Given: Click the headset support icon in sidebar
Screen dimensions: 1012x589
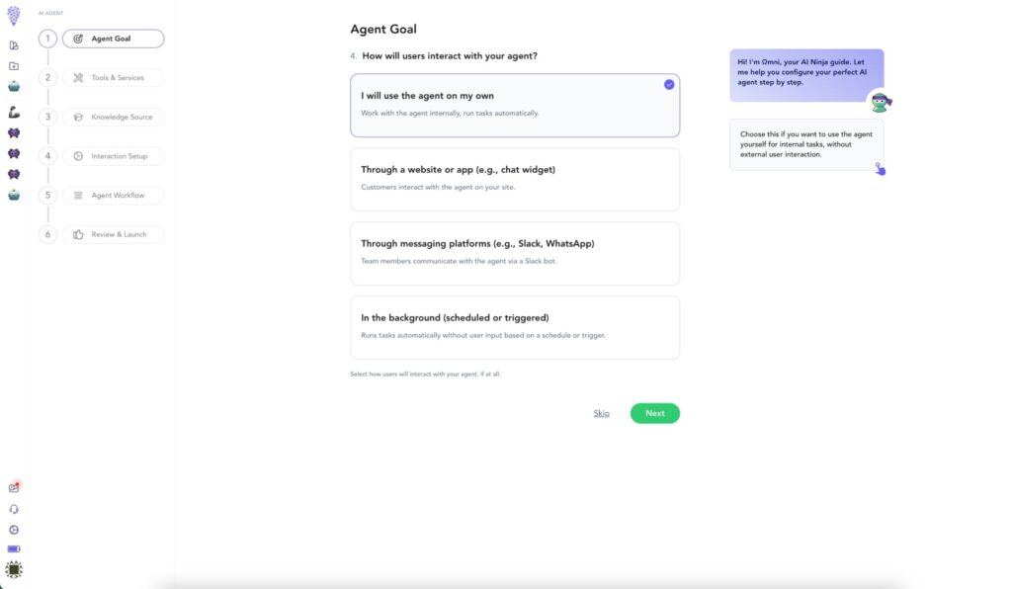Looking at the screenshot, I should (x=13, y=508).
